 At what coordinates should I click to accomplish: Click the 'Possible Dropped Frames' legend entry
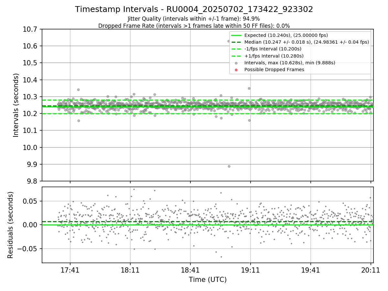click(x=274, y=70)
